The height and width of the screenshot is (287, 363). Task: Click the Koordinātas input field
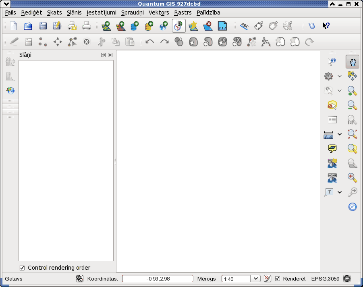point(158,279)
